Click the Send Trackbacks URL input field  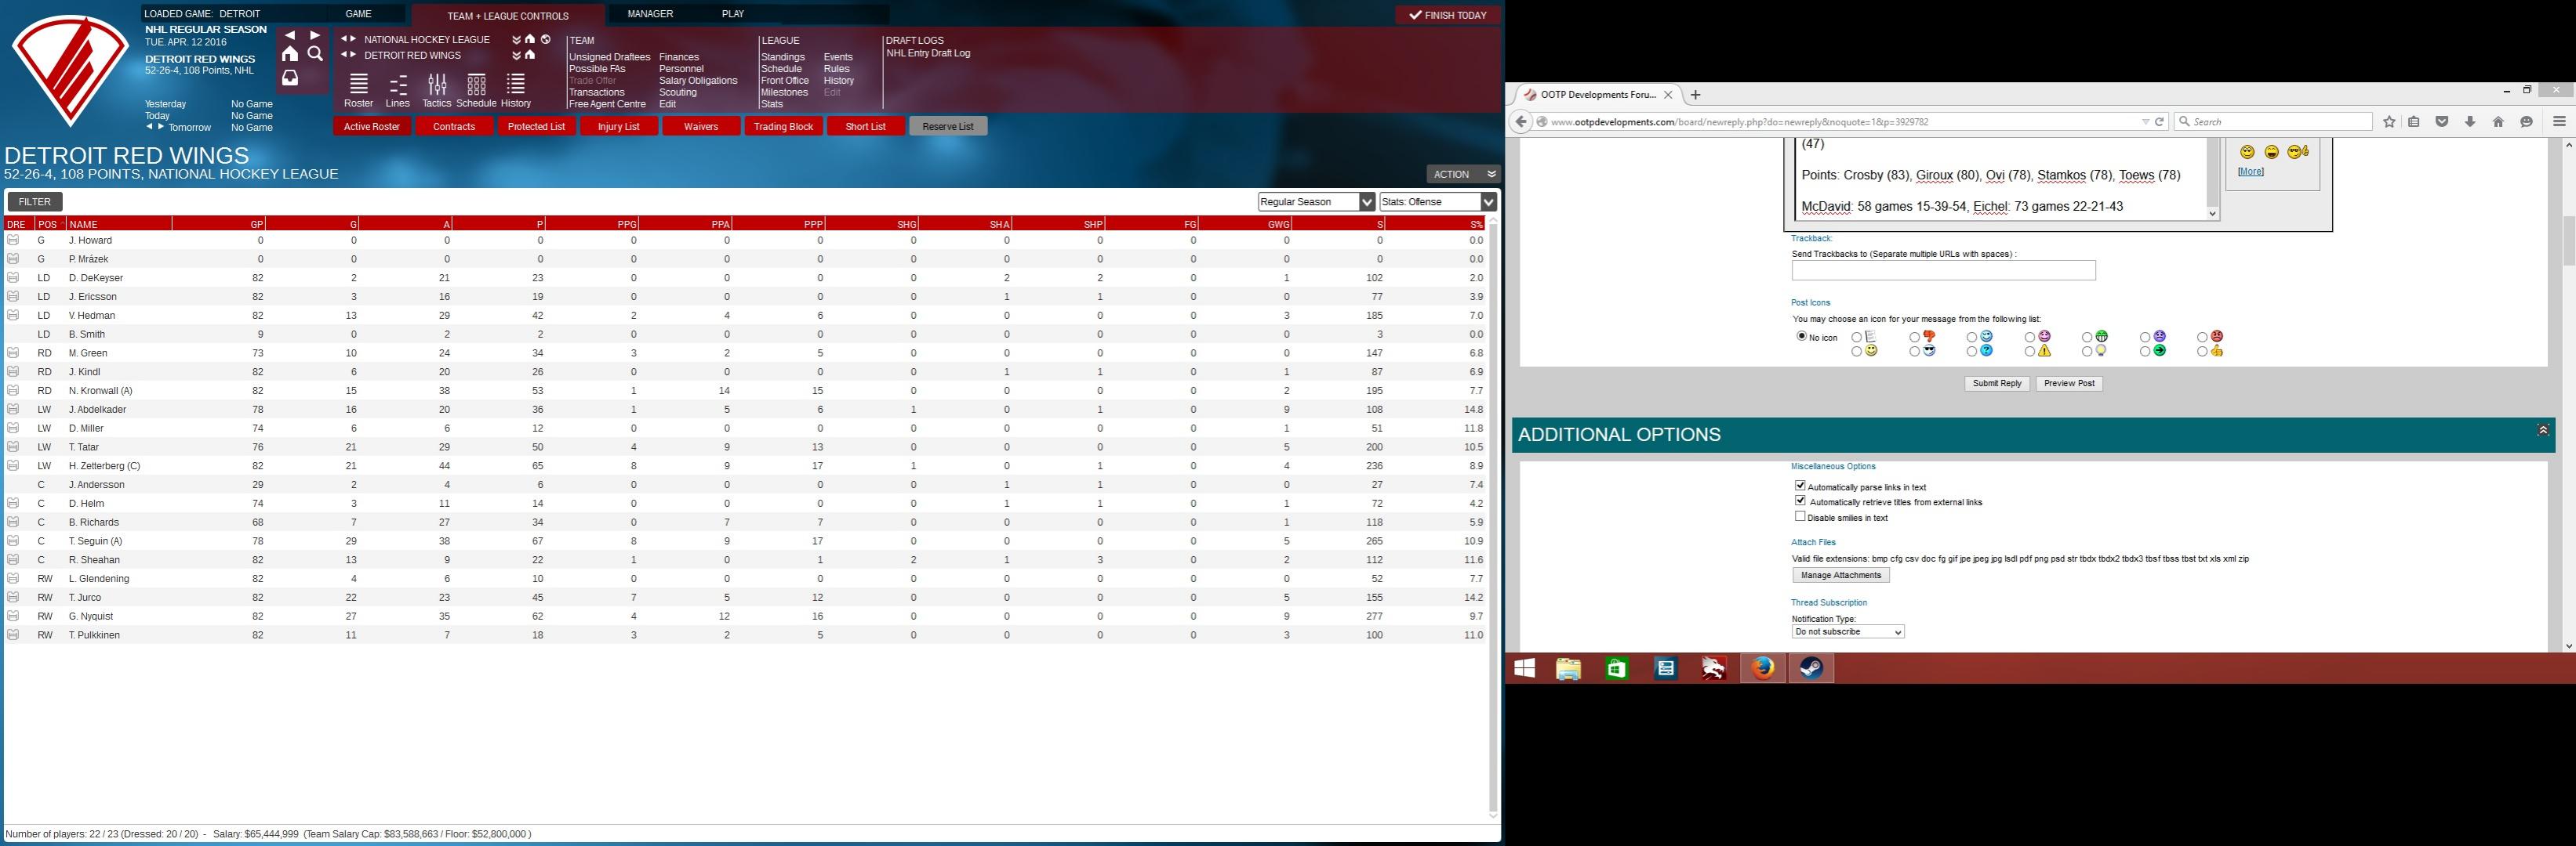click(x=1943, y=271)
